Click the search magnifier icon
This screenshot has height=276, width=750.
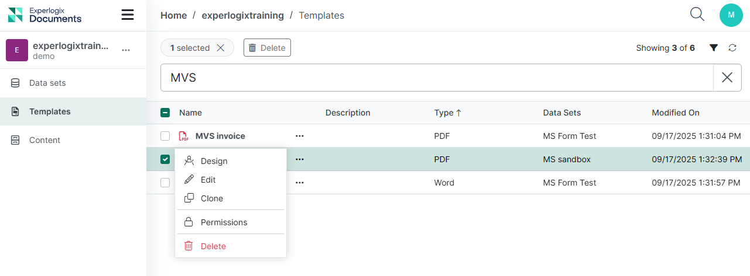pos(697,15)
